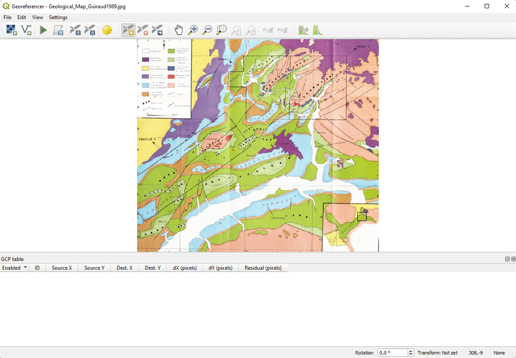
Task: Select the Move GCP Point tool
Action: [157, 30]
